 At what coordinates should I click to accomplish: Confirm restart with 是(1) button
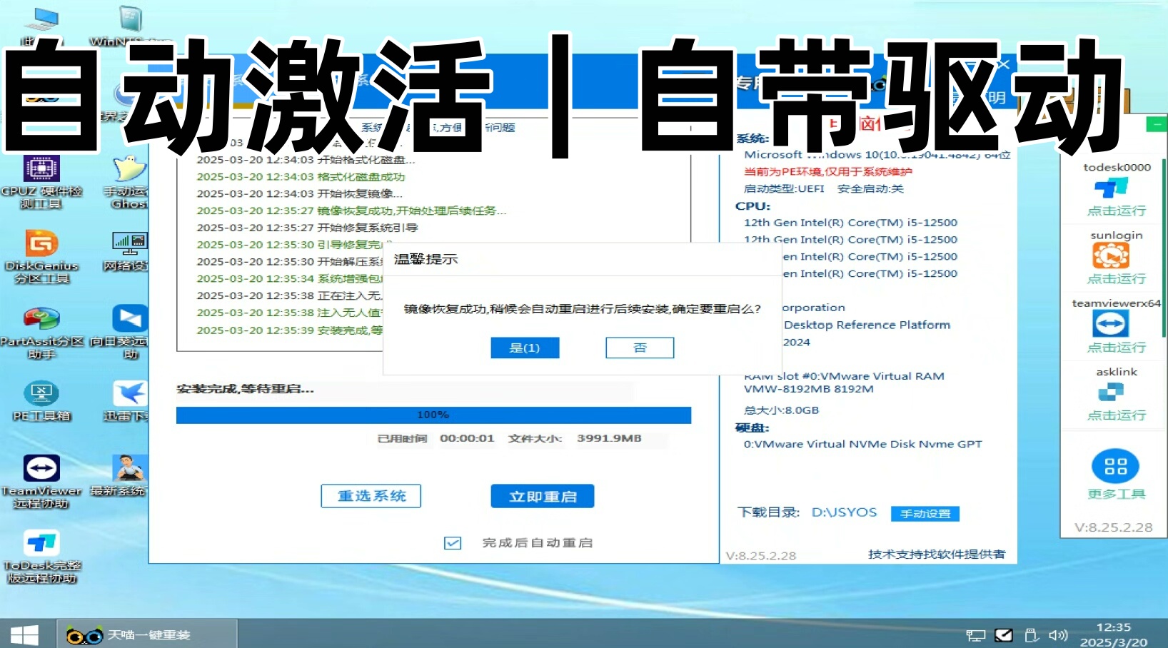[525, 348]
